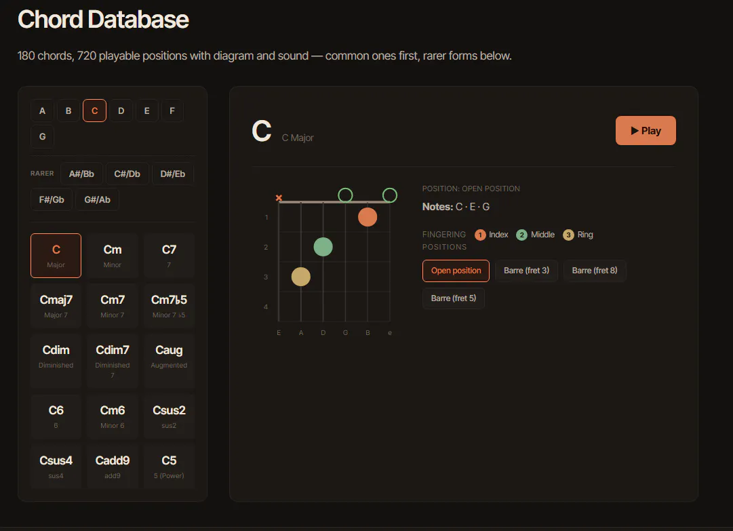The width and height of the screenshot is (733, 531).
Task: Pick the rarer root C#/Db
Action: pos(127,174)
